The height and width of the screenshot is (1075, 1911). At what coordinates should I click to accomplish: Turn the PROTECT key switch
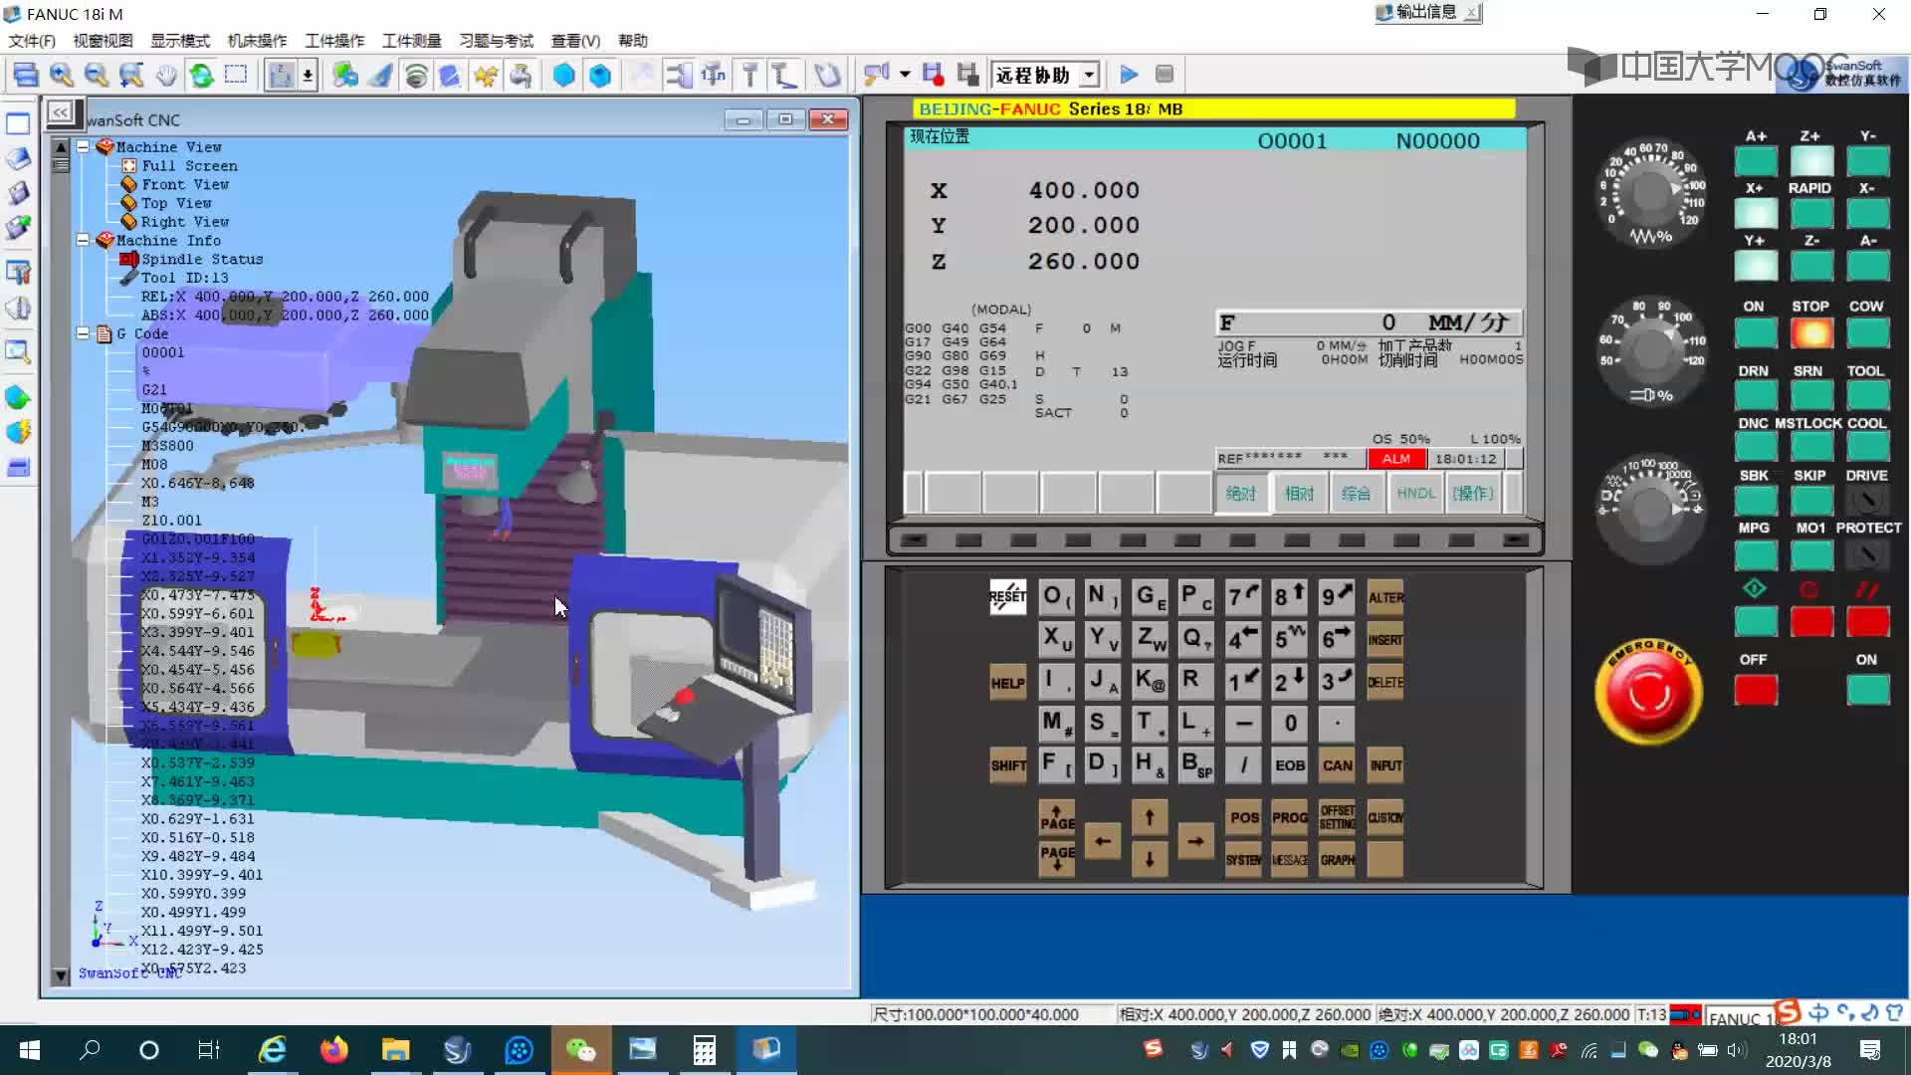tap(1868, 553)
